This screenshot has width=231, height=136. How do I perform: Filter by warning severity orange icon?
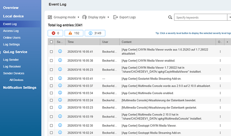71,33
